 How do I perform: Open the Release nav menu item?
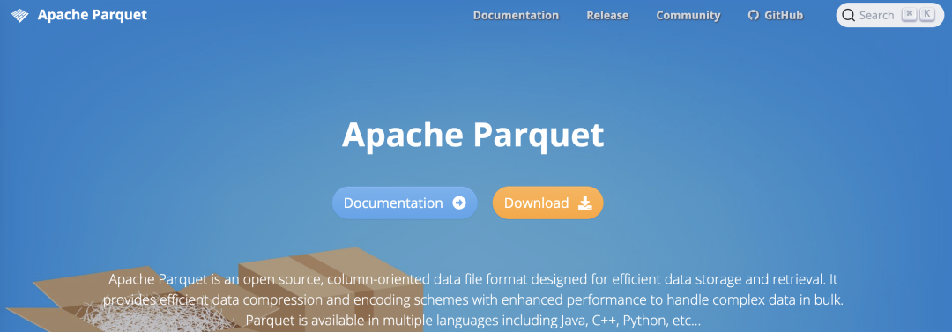607,15
